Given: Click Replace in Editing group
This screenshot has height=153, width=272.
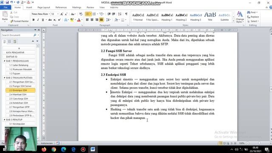Looking at the screenshot, I should point(253,17).
